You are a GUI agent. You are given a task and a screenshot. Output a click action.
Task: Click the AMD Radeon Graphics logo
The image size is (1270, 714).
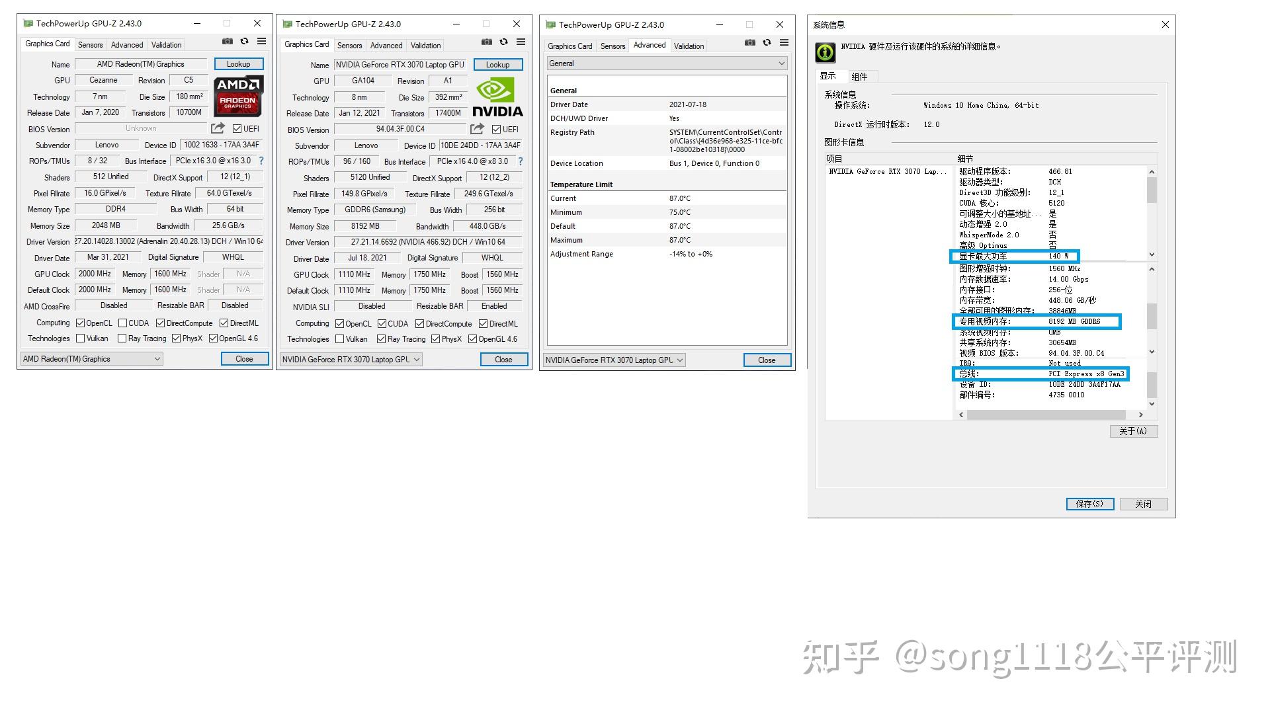(x=237, y=97)
